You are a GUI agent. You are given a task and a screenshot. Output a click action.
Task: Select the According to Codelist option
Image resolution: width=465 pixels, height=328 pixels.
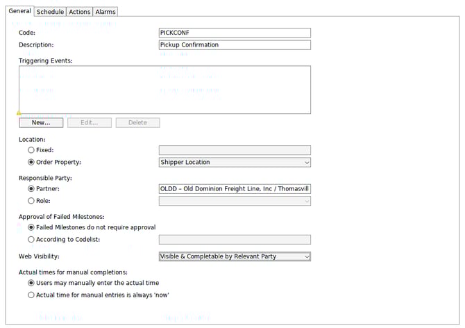[x=31, y=240]
